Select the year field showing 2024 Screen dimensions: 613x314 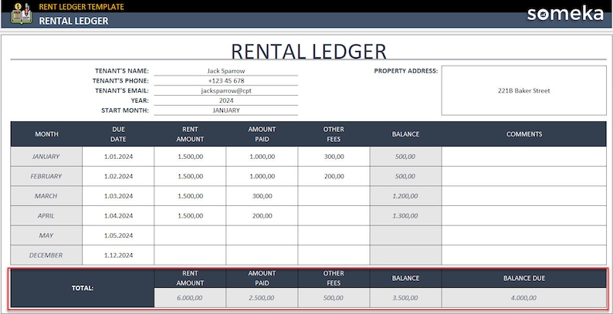click(x=226, y=100)
